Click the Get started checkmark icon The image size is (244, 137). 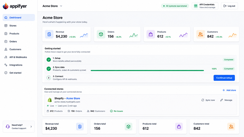tap(6, 73)
